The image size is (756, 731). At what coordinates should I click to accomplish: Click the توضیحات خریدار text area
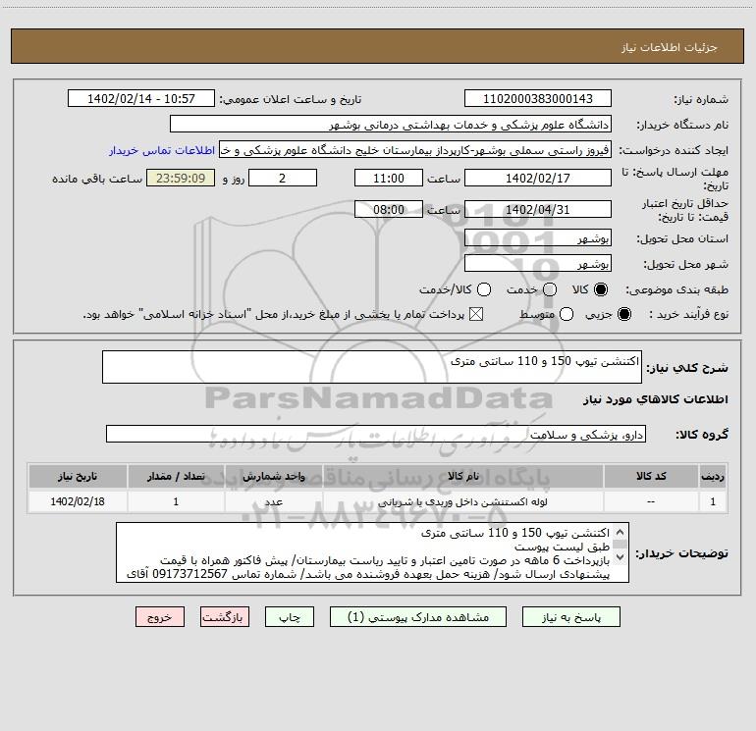[373, 552]
